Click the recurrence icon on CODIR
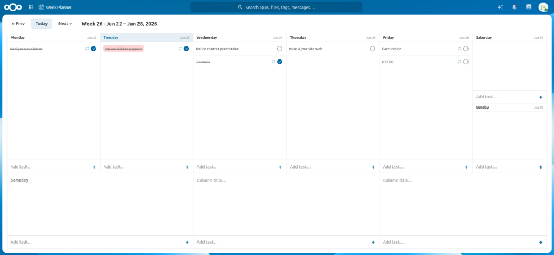 [459, 62]
